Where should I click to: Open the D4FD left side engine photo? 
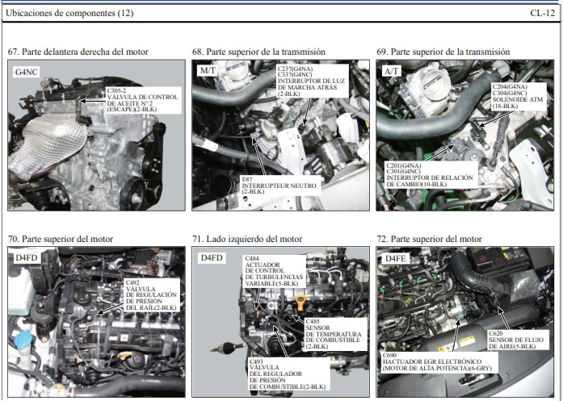[281, 322]
